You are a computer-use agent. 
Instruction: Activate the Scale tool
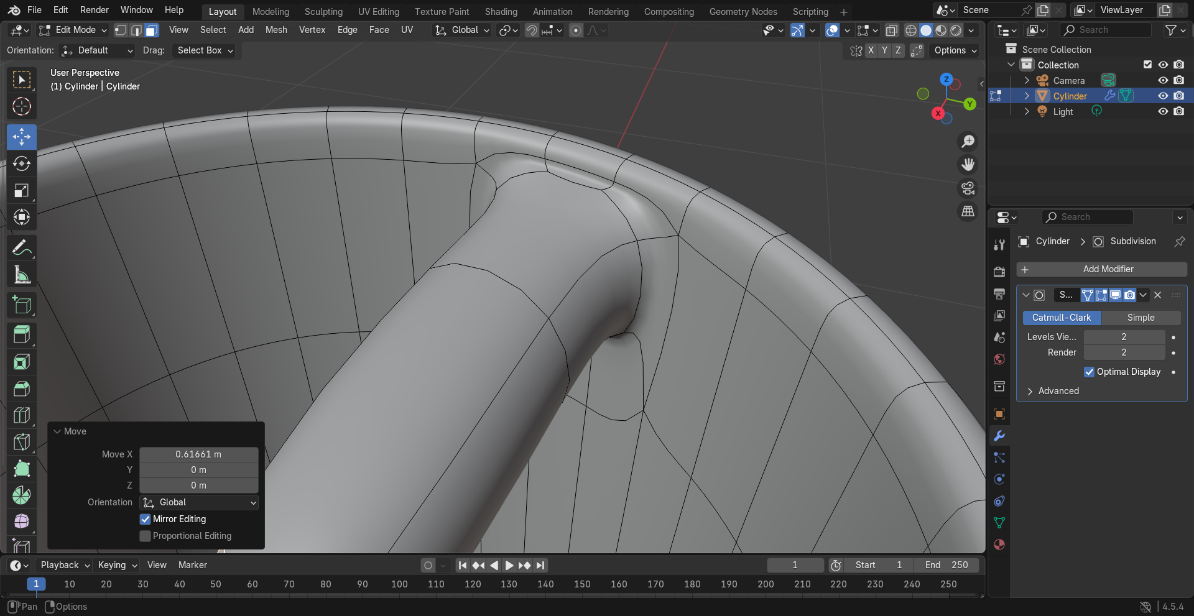click(22, 190)
